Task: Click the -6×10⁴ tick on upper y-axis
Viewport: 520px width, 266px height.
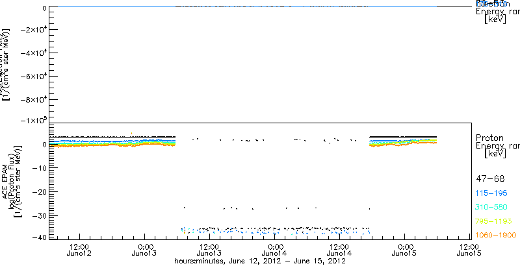Action: coord(33,76)
